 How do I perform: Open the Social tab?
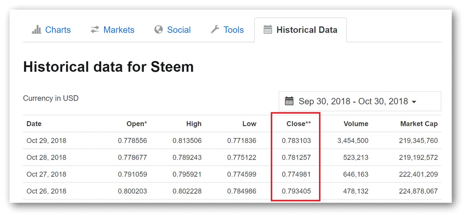173,30
